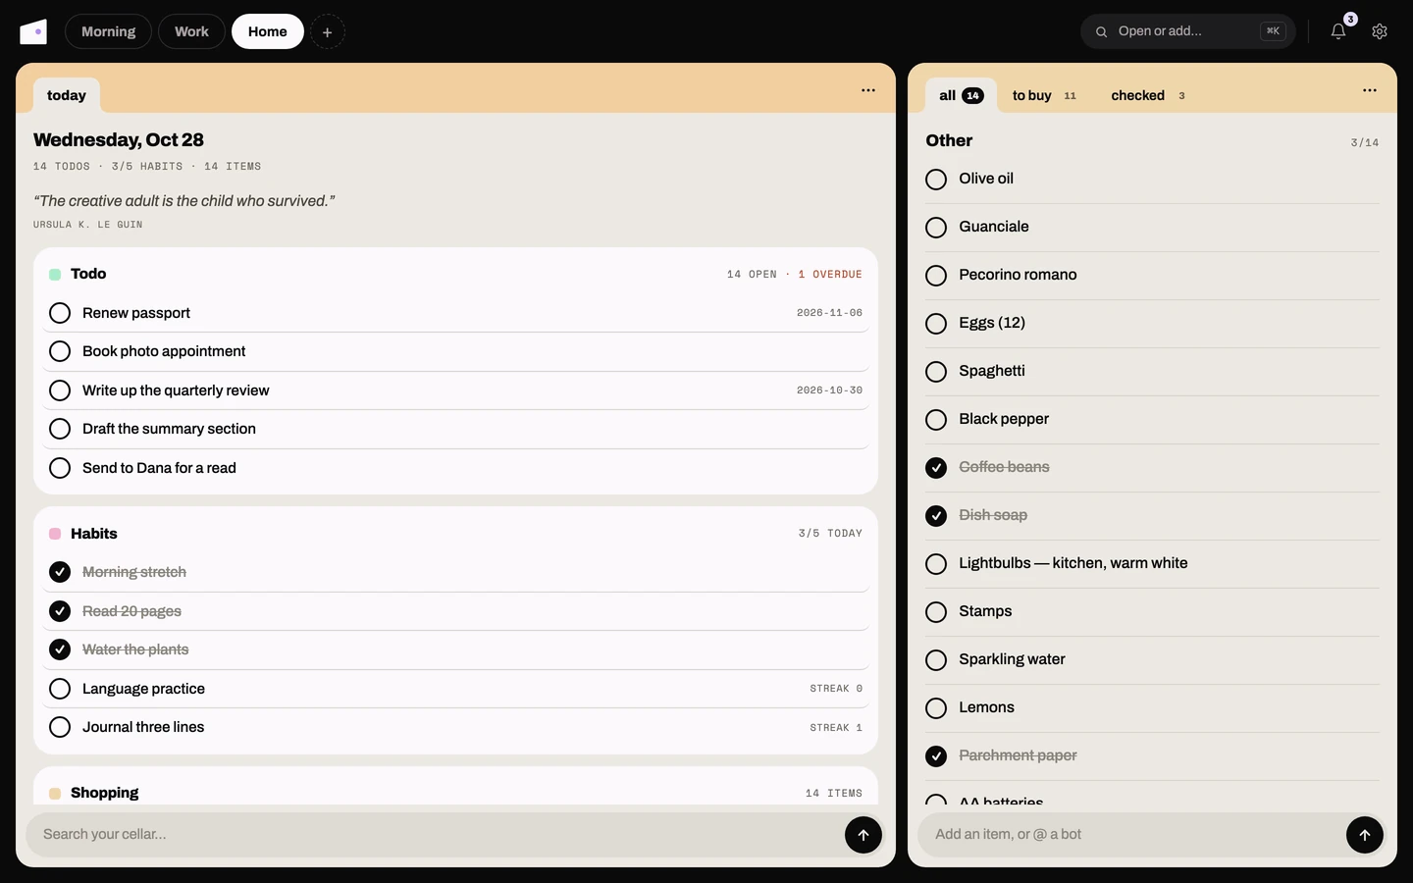Click the app logo icon
The image size is (1413, 883).
[x=33, y=31]
